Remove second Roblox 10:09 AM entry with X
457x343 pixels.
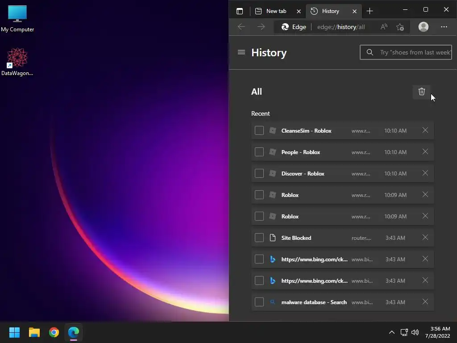425,216
